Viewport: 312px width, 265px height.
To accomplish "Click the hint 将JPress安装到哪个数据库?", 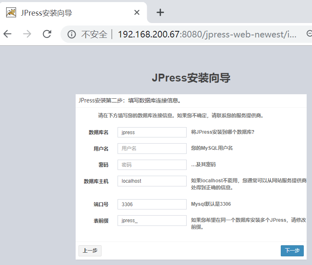I will (x=223, y=132).
